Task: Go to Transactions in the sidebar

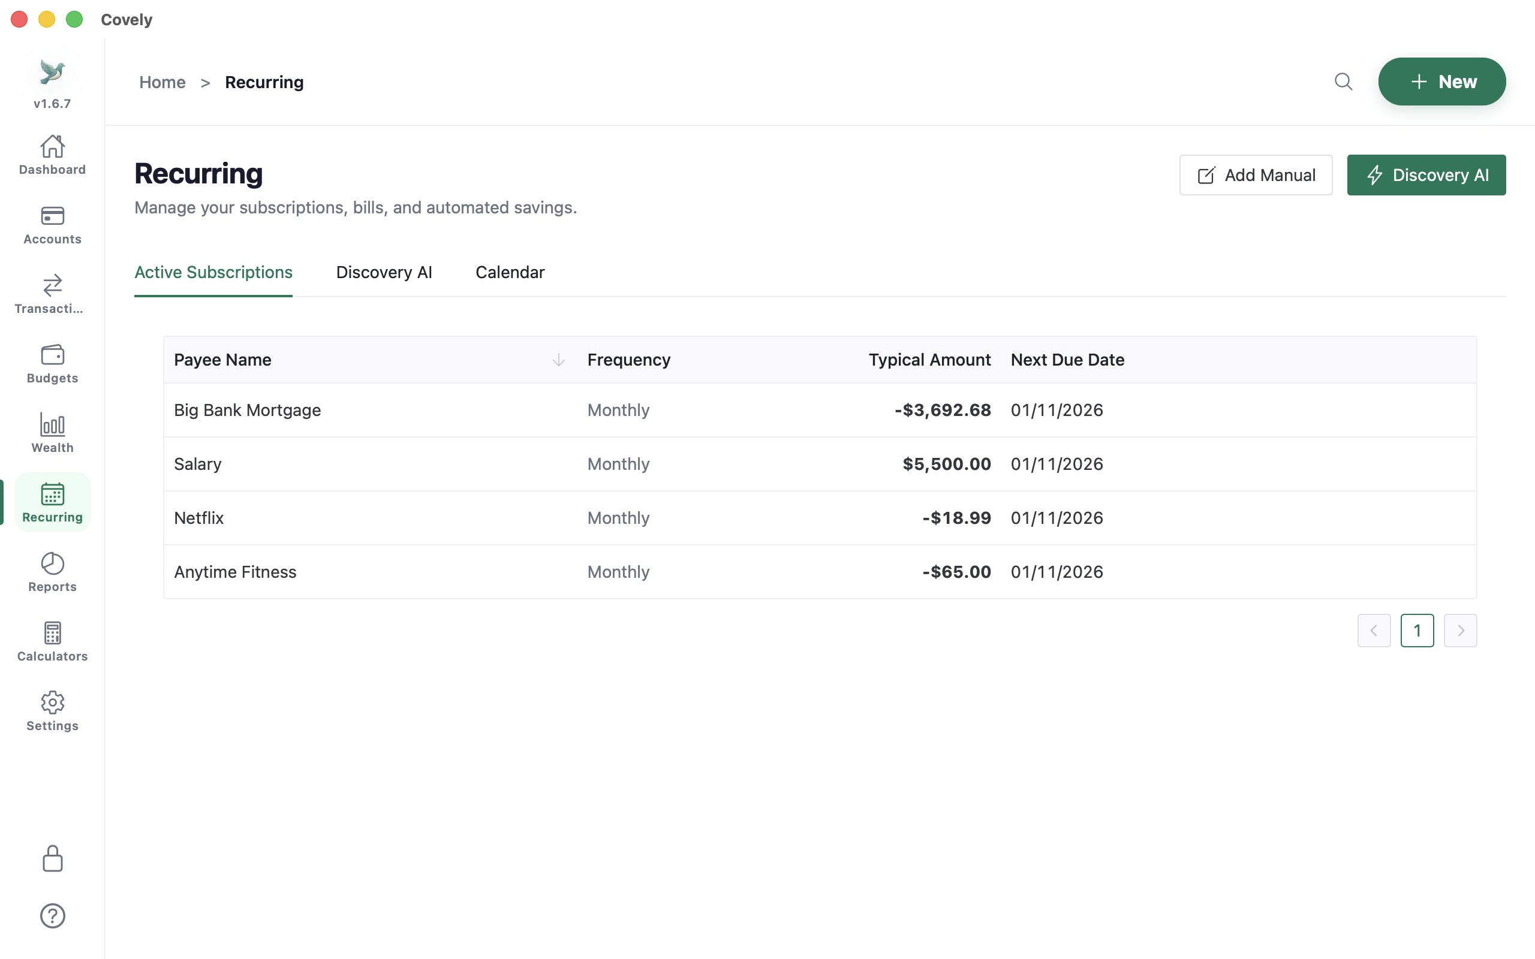Action: click(x=52, y=294)
